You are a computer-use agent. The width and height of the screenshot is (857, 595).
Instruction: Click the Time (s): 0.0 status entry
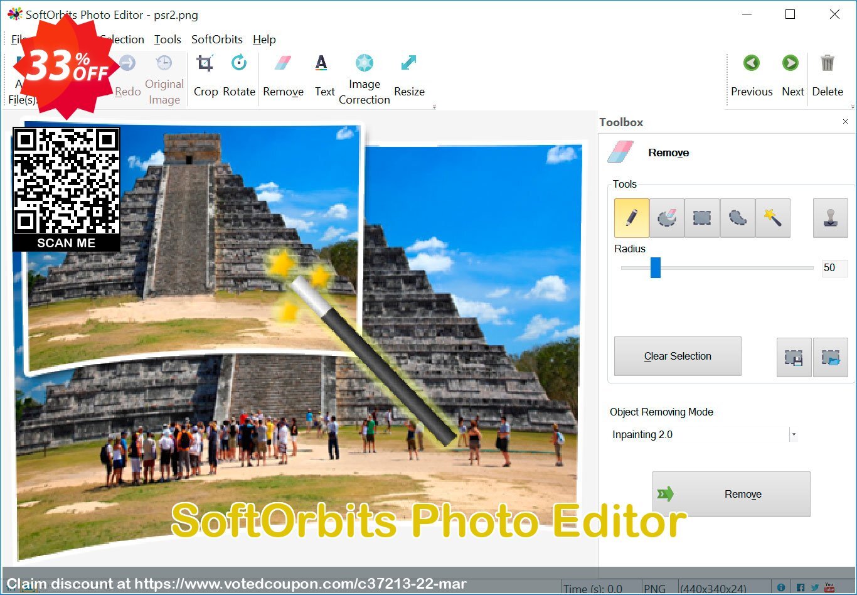tap(594, 589)
